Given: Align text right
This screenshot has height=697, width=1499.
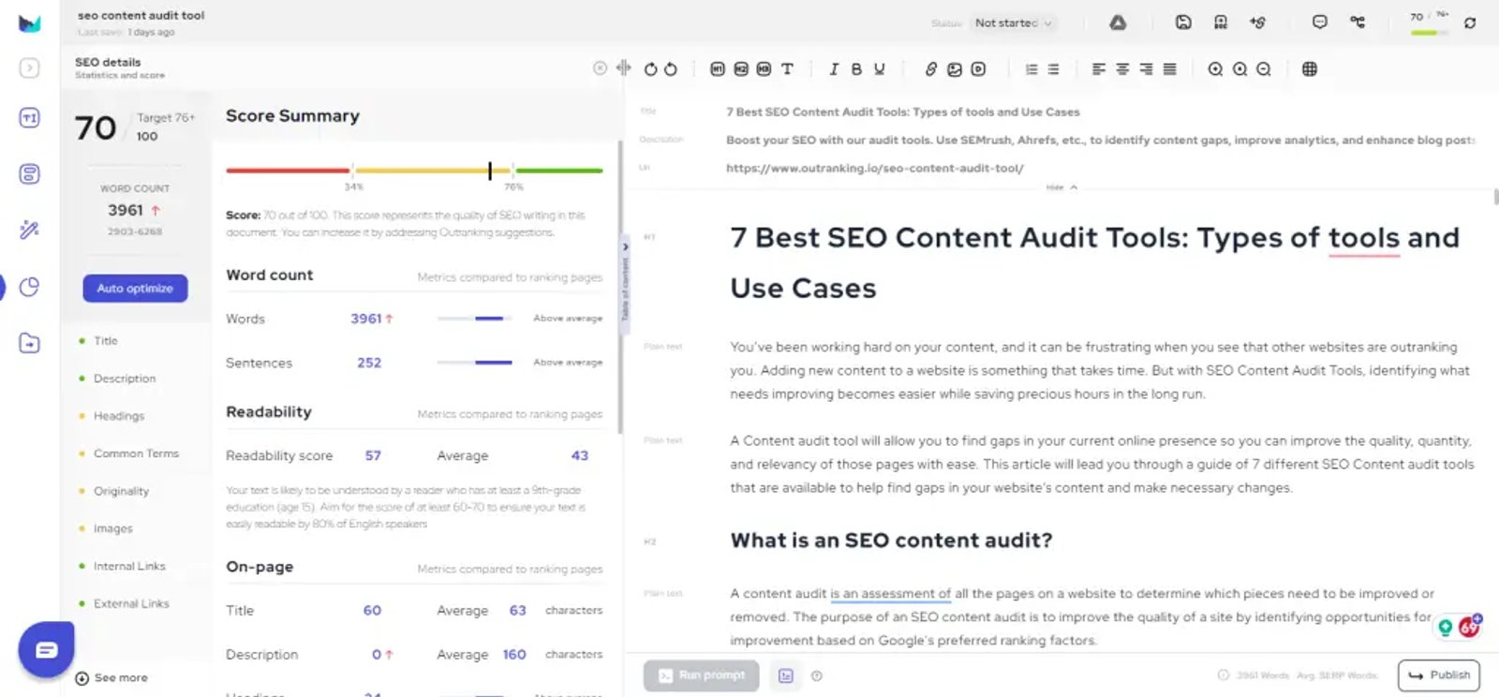Looking at the screenshot, I should 1146,68.
